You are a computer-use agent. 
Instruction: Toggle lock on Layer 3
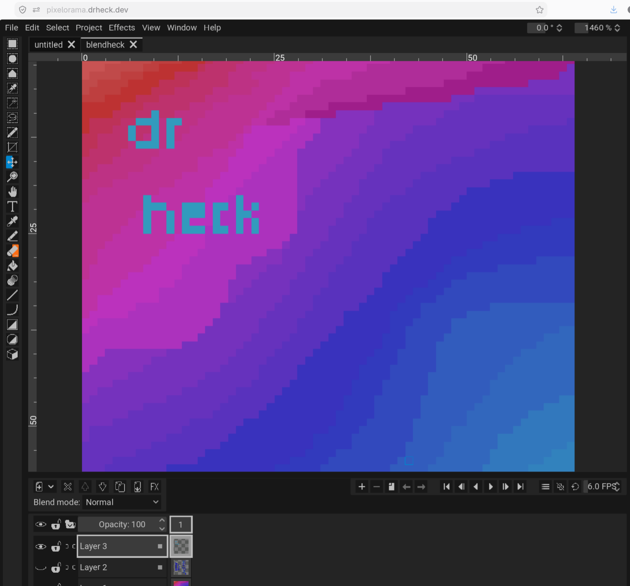click(x=56, y=546)
